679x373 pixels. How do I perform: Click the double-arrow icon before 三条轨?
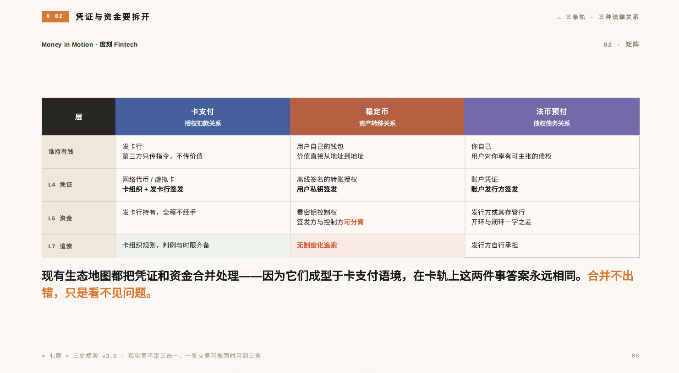559,17
